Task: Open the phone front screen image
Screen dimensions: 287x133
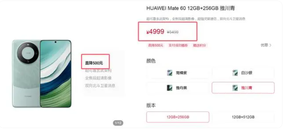Action: 55,74
